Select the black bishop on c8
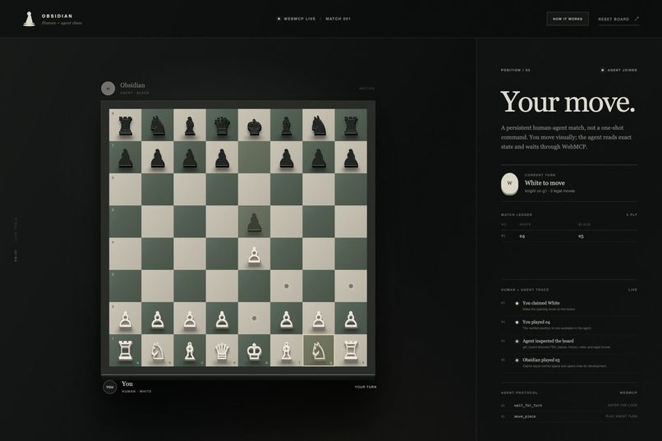 190,126
